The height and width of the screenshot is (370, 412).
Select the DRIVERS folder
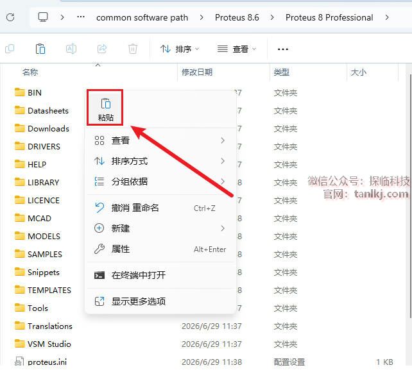(x=37, y=146)
